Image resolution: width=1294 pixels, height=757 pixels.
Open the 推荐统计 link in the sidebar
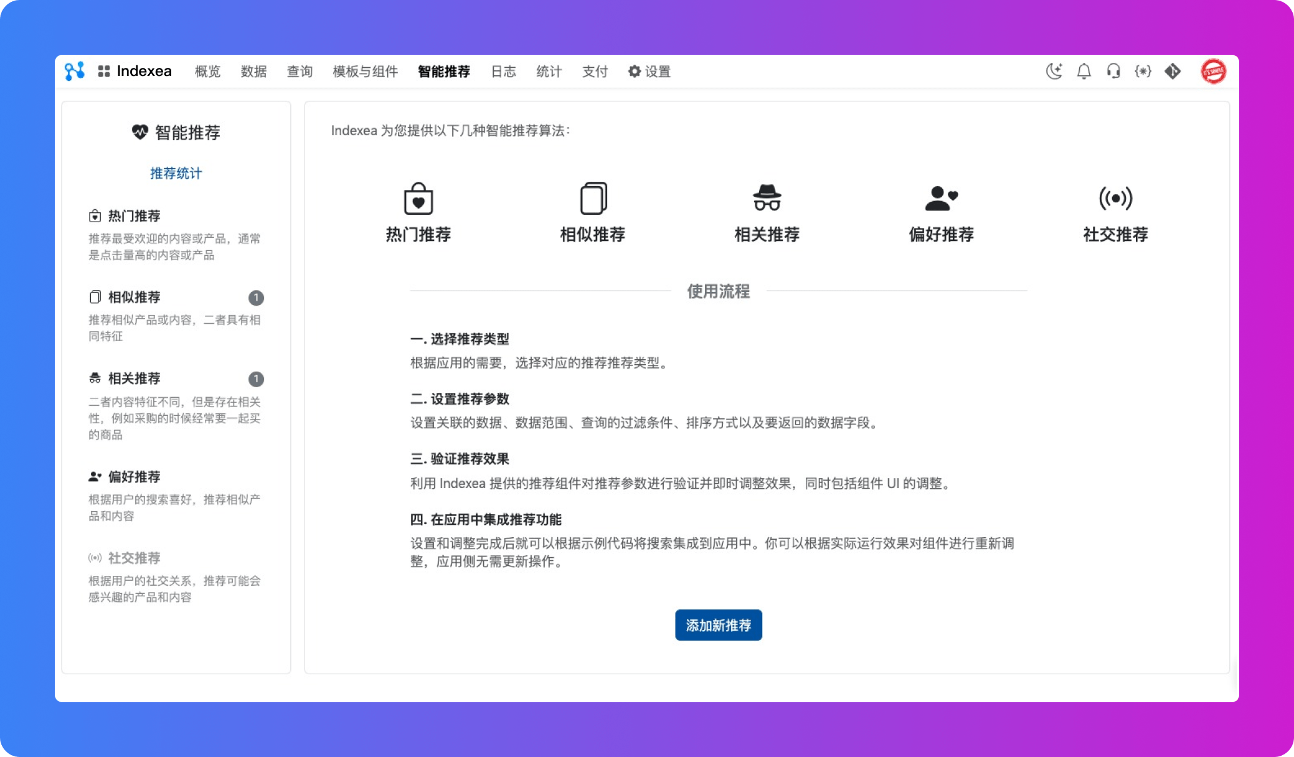click(176, 173)
